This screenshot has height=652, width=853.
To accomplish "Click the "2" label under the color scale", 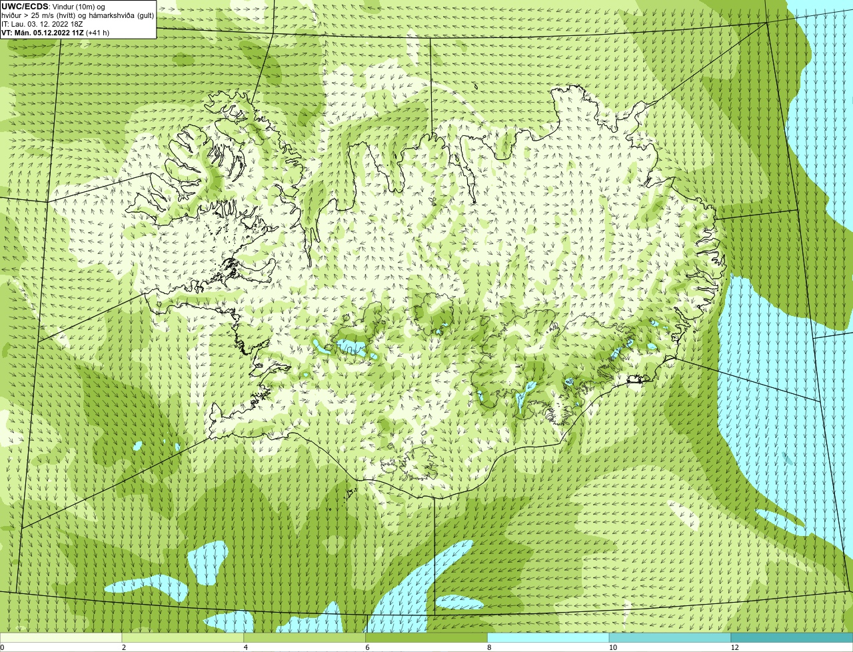I will 124,647.
